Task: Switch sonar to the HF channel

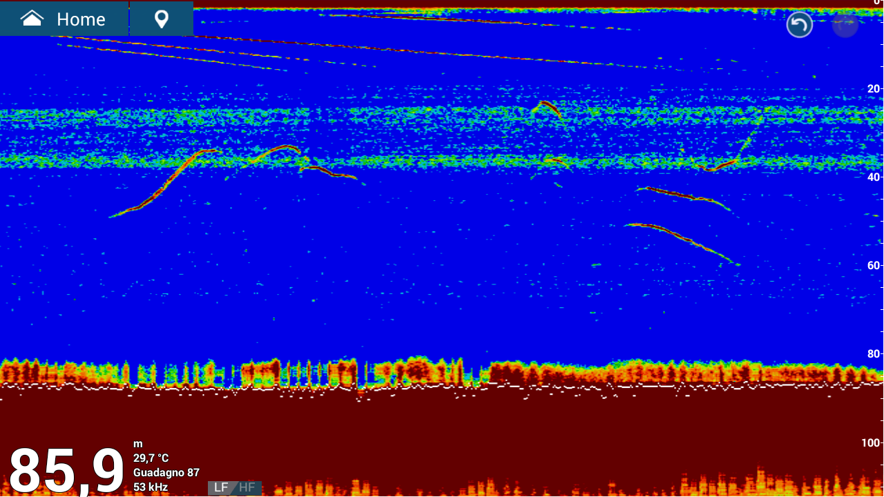Action: coord(247,487)
